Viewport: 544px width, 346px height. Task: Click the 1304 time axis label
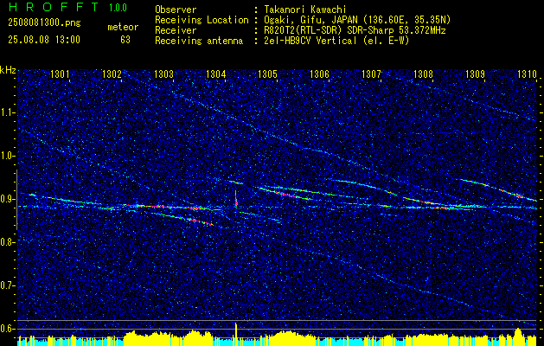coord(215,74)
